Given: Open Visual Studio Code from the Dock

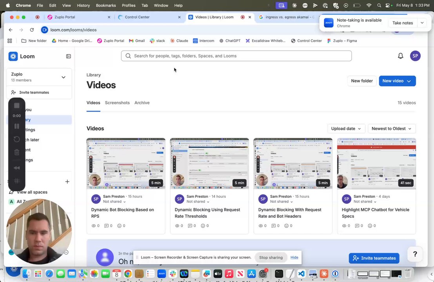Looking at the screenshot, I should point(301,274).
